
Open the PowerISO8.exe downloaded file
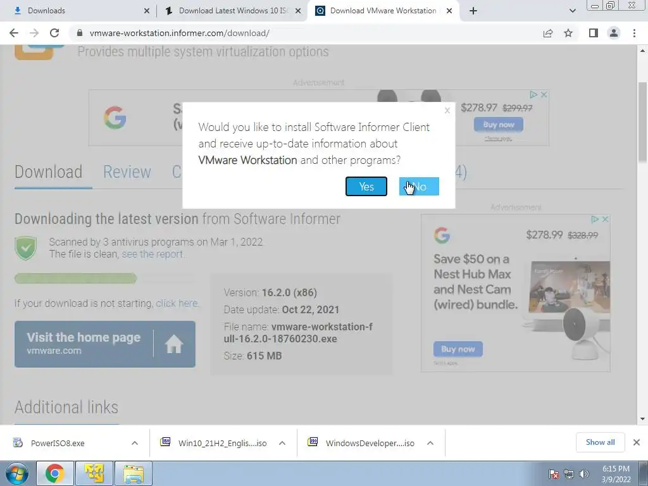[58, 443]
